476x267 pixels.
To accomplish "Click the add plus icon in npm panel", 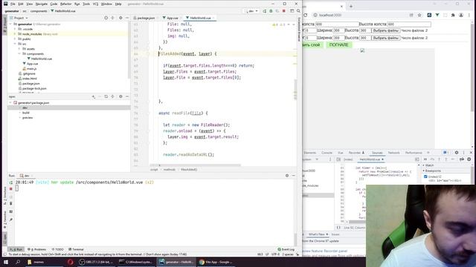I will coord(94,96).
